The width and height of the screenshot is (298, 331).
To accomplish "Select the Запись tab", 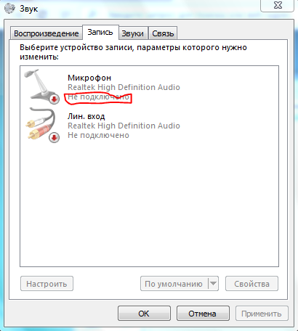I will click(x=100, y=32).
